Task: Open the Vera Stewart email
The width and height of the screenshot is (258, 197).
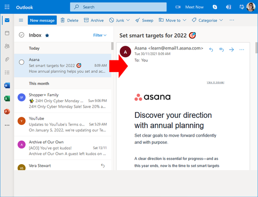Action: (63, 165)
